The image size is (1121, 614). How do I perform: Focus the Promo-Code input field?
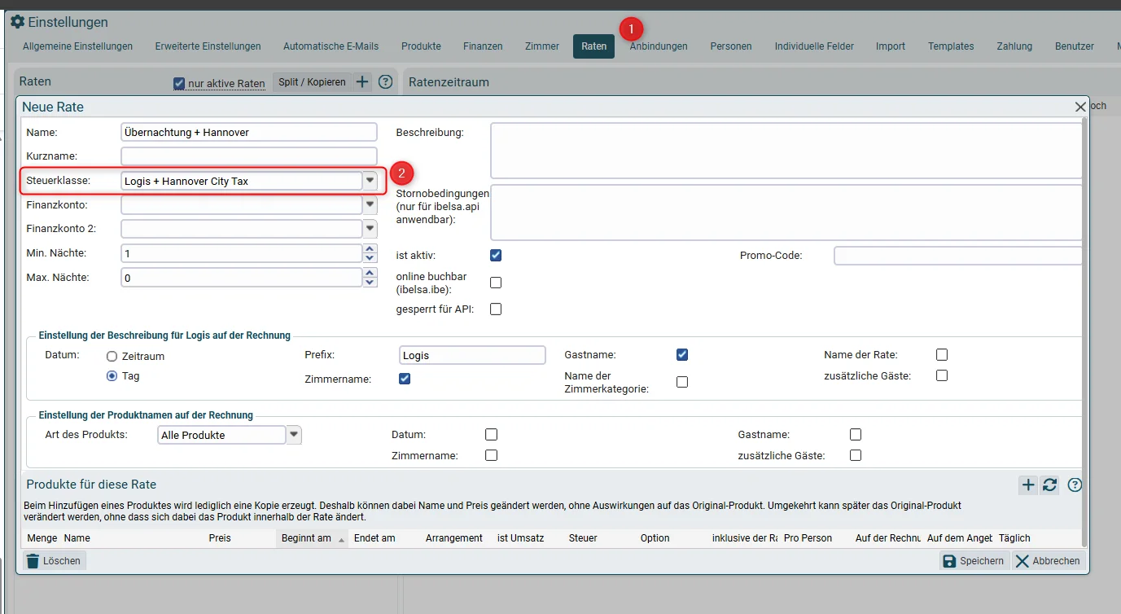958,256
